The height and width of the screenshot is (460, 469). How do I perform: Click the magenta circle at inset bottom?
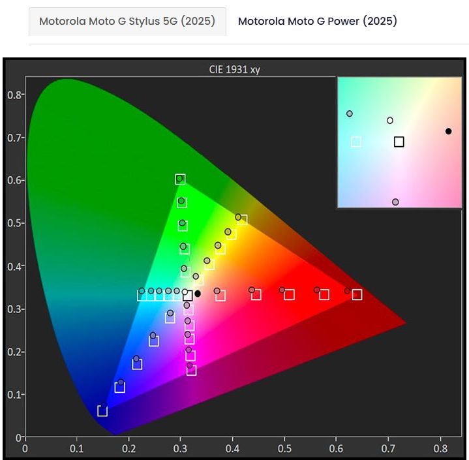pyautogui.click(x=395, y=202)
